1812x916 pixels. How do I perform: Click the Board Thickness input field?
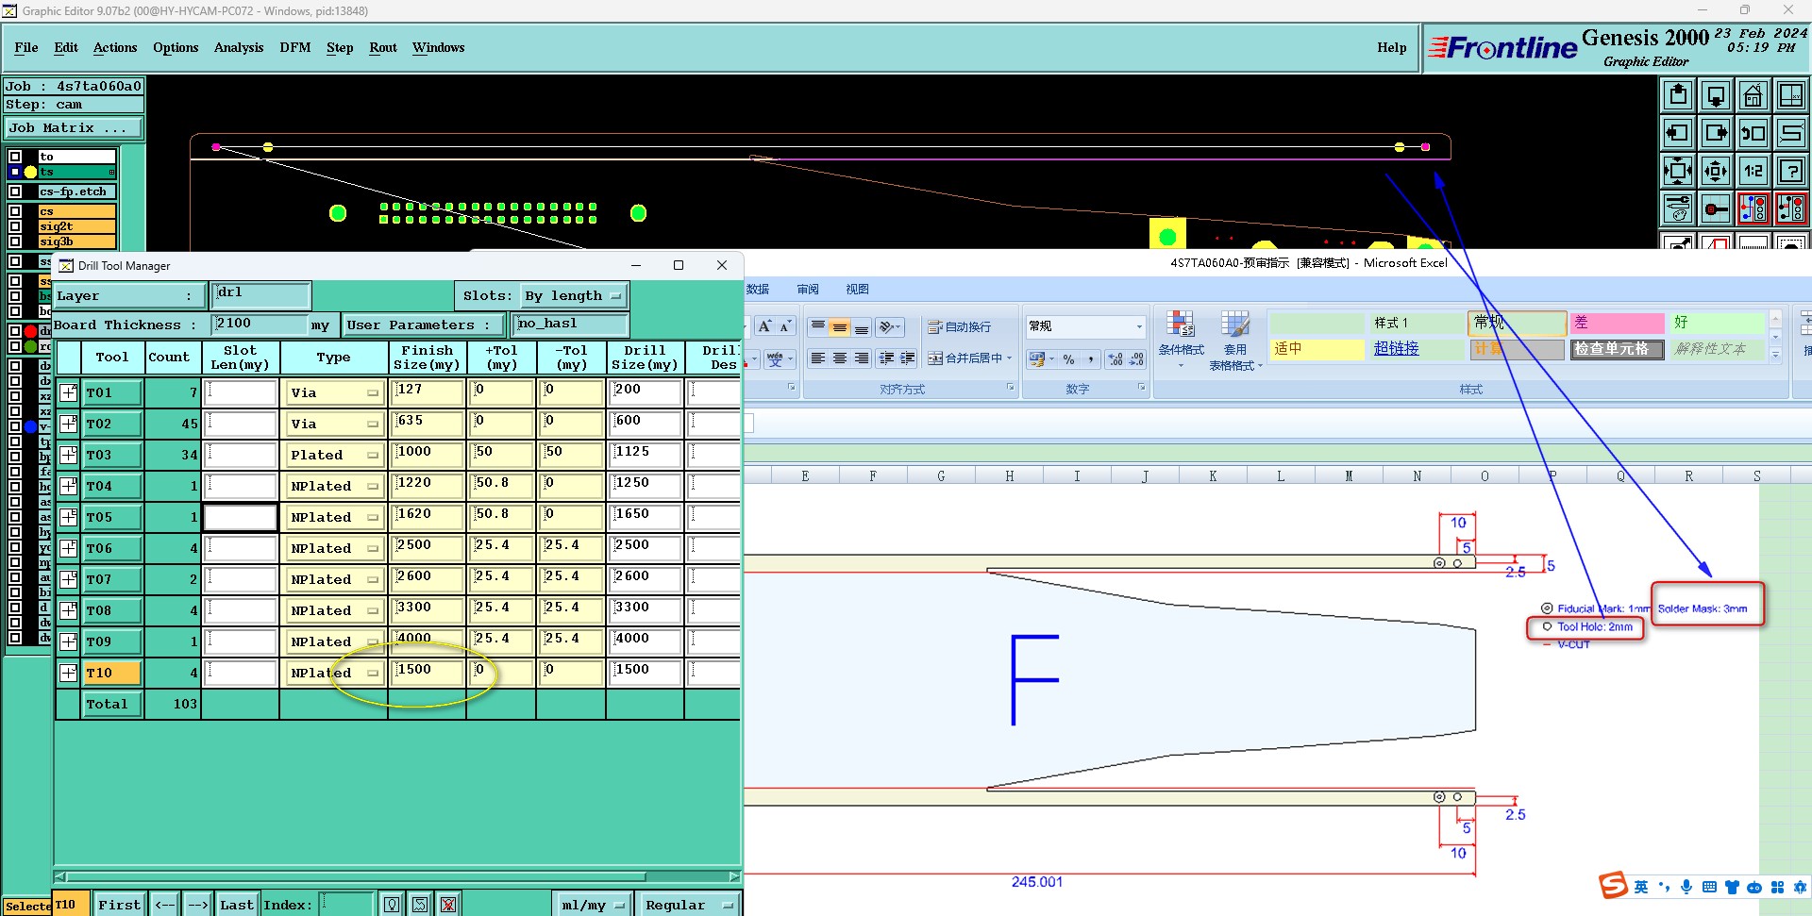point(260,325)
